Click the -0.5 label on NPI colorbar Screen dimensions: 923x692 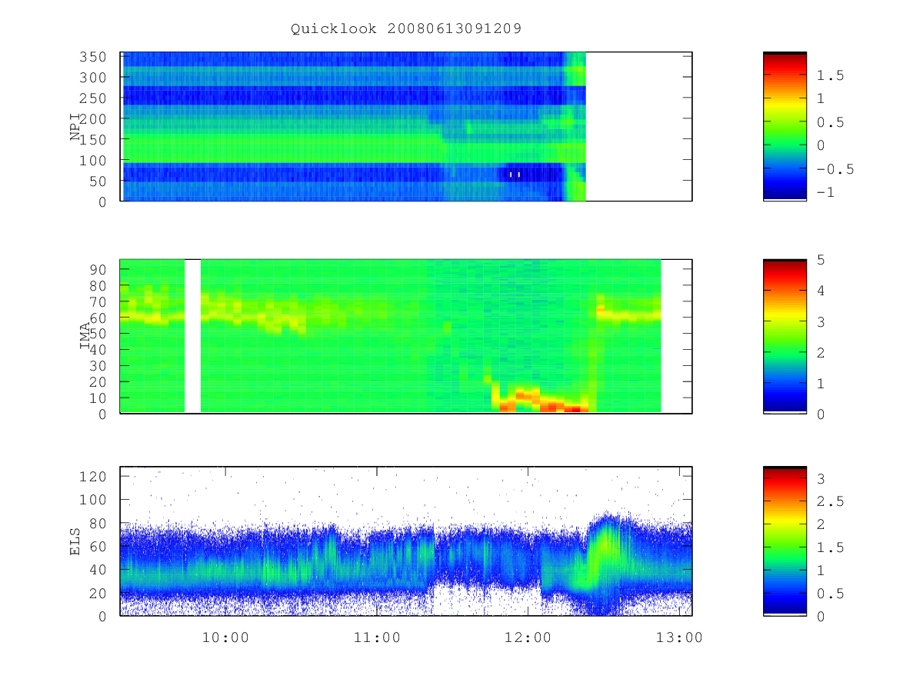tap(834, 169)
